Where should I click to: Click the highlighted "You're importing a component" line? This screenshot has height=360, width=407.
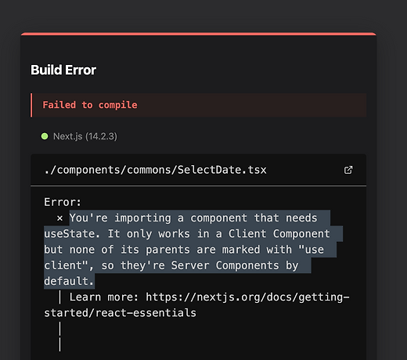tap(193, 218)
